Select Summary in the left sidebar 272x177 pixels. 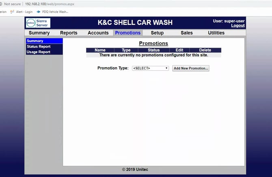44,41
